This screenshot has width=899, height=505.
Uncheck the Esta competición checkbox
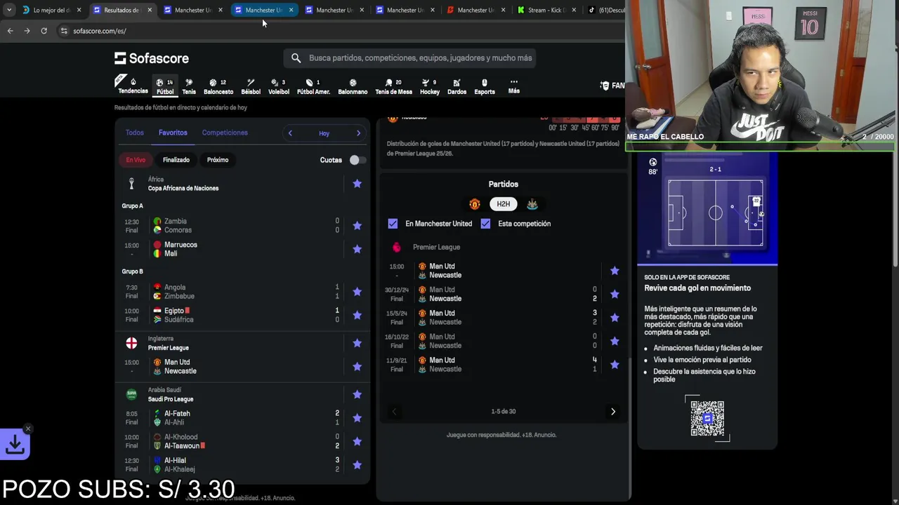[x=485, y=224]
